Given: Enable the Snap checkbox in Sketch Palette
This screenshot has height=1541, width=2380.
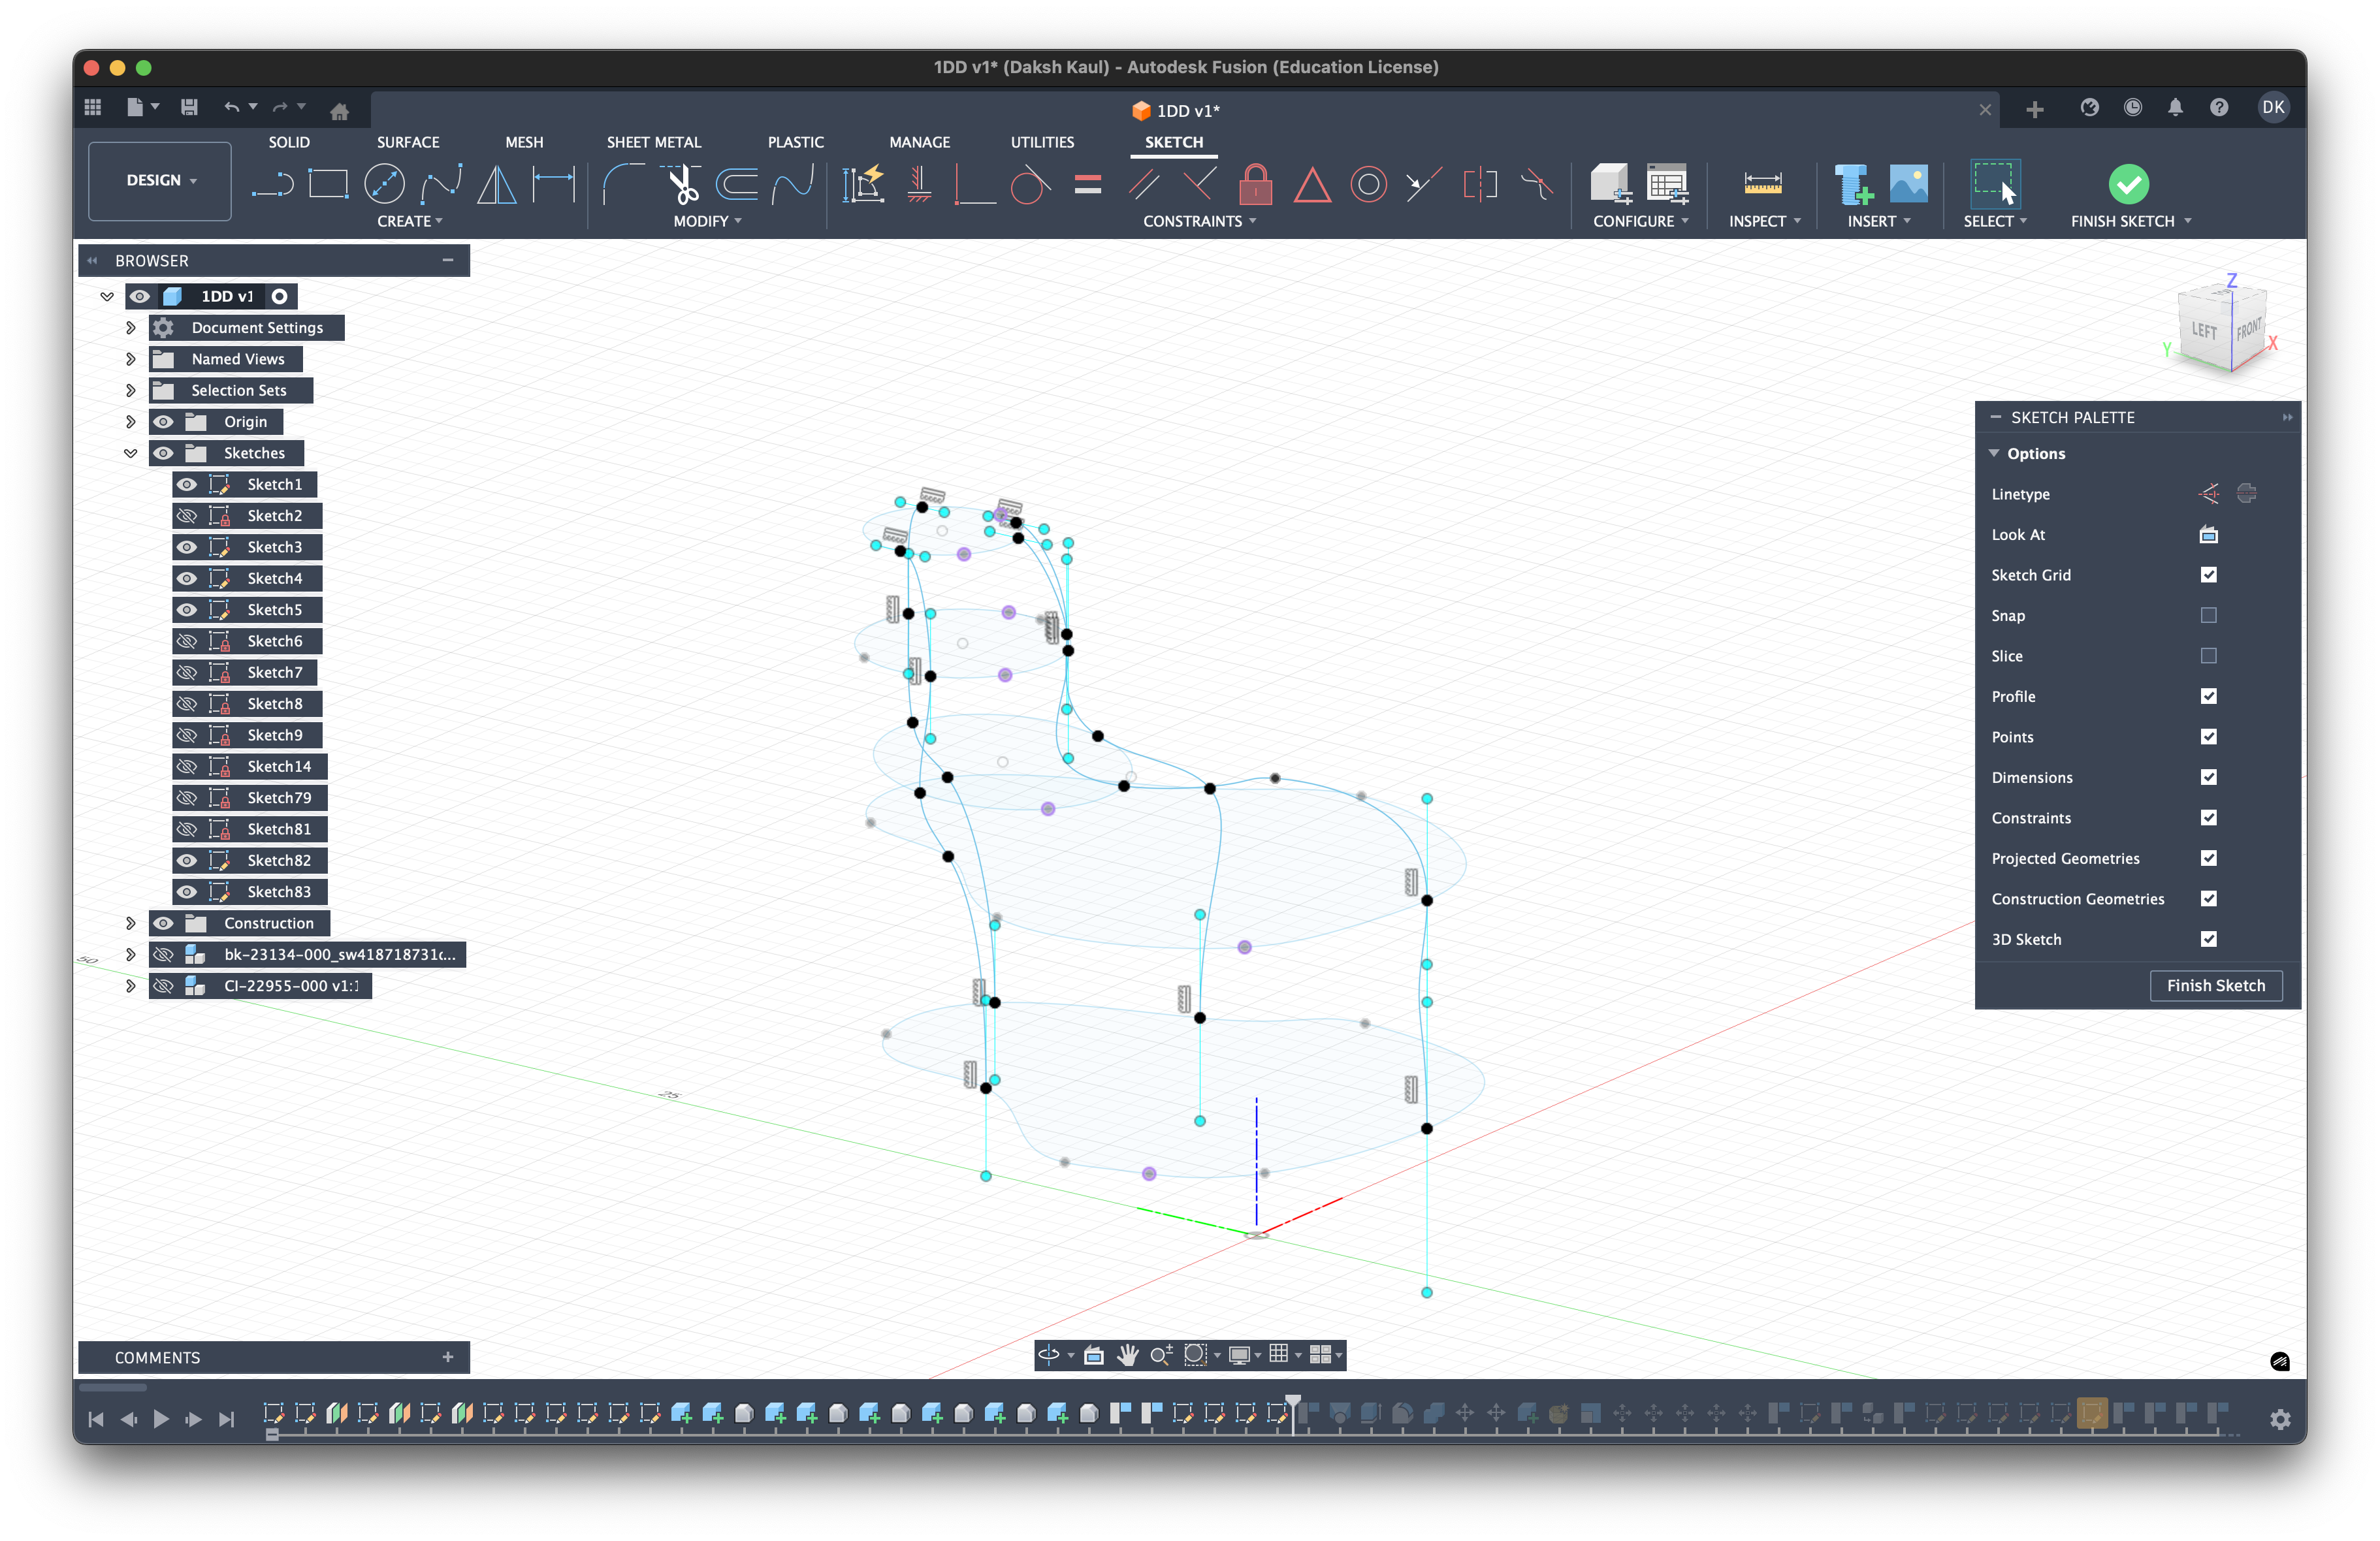Looking at the screenshot, I should [x=2209, y=615].
